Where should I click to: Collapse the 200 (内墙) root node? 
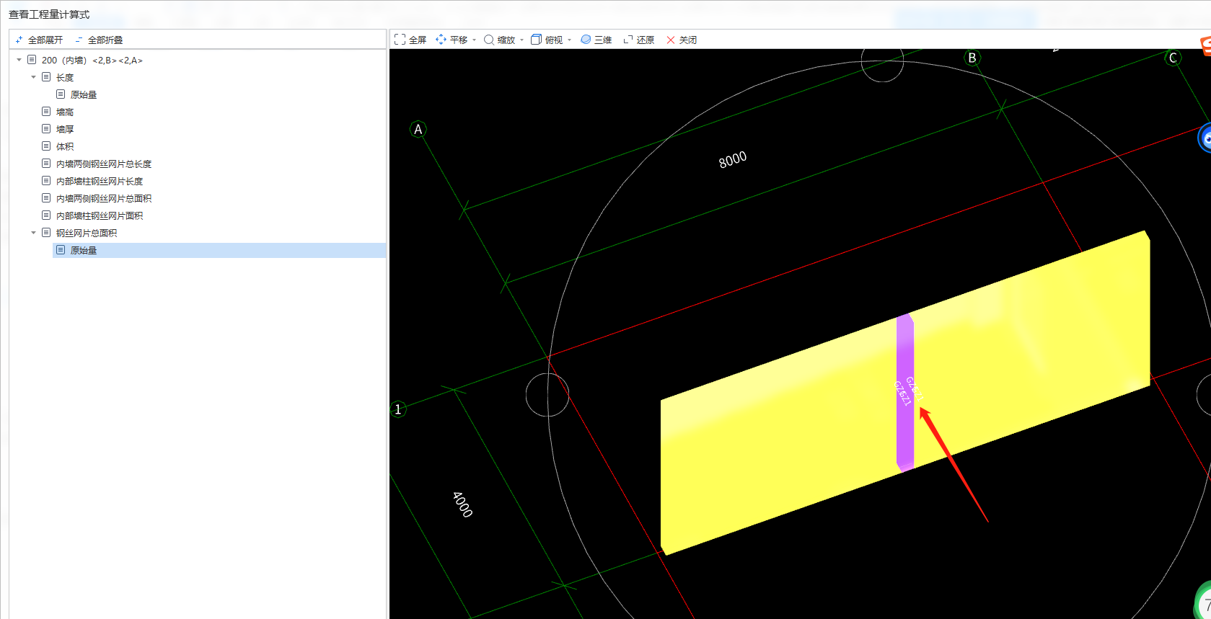coord(19,60)
